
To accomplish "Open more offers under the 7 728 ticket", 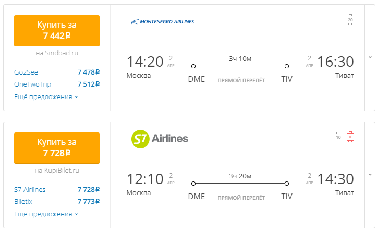I will coord(46,214).
